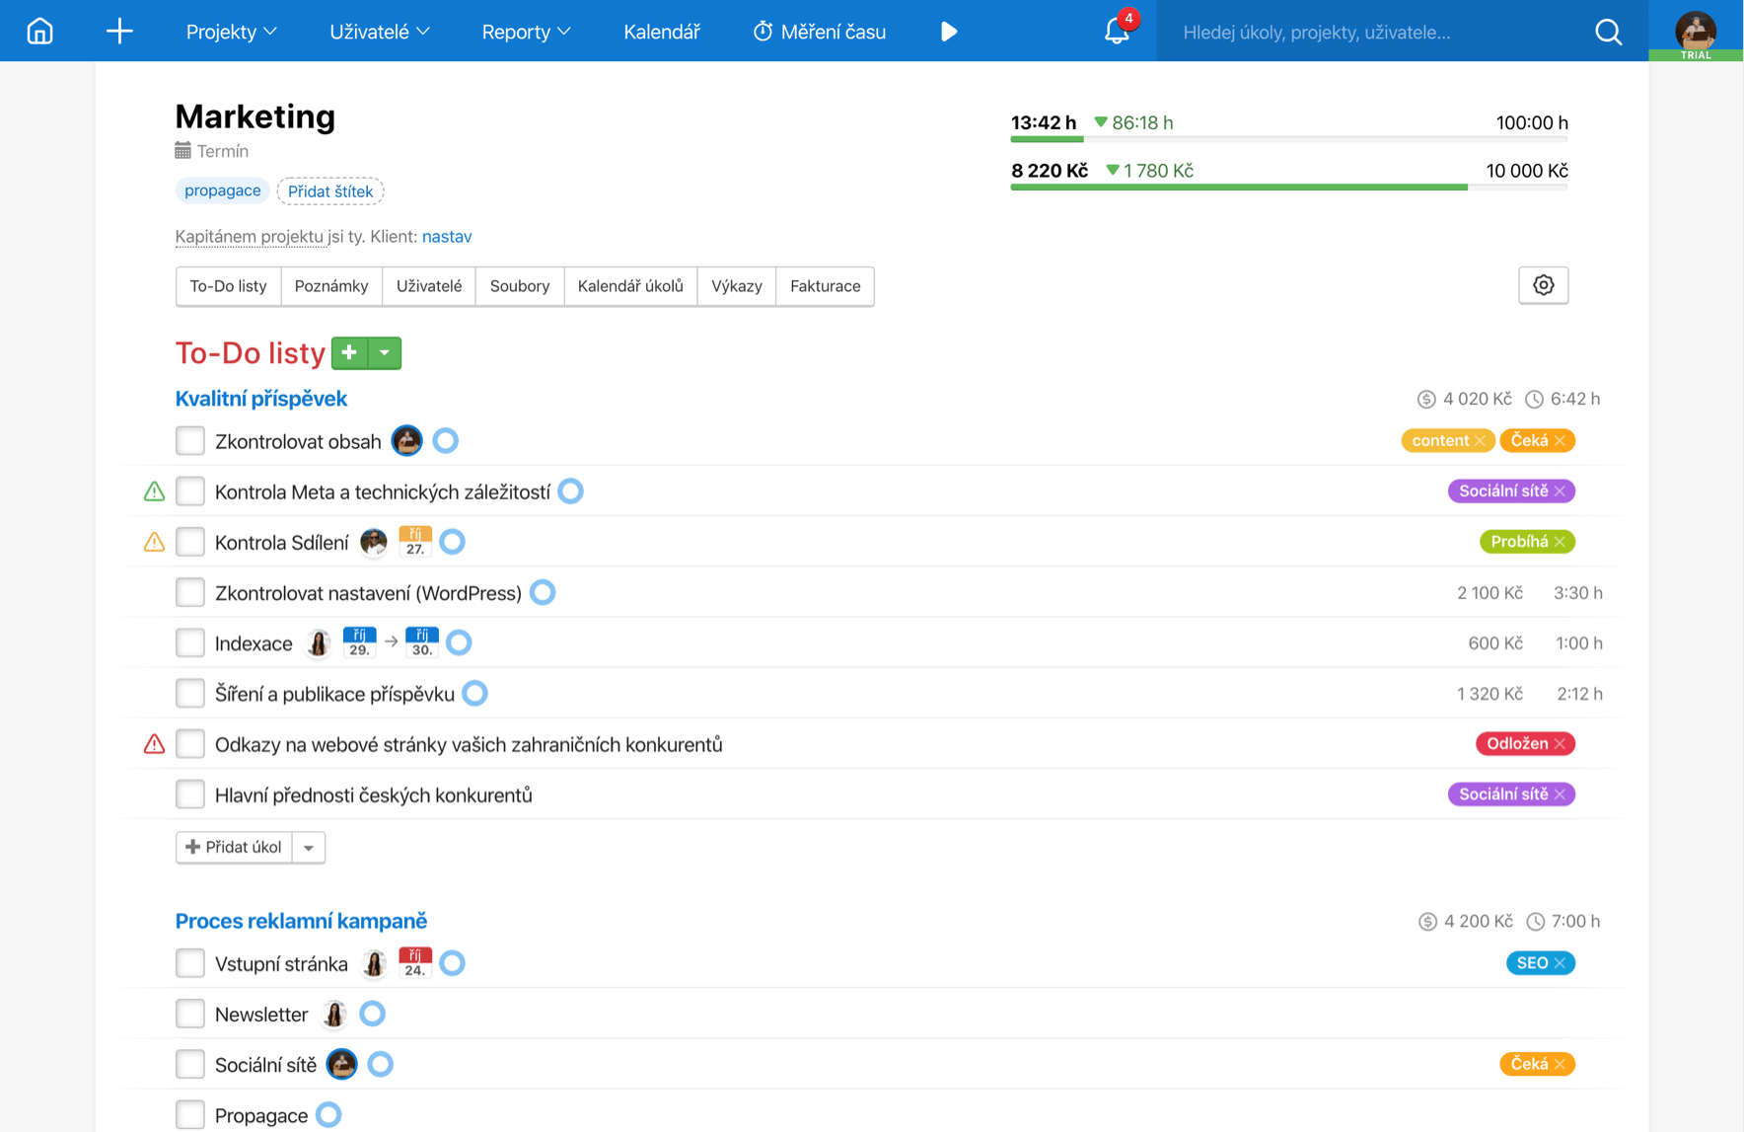This screenshot has width=1744, height=1132.
Task: Check the Zkontrolovat obsah task checkbox
Action: pyautogui.click(x=190, y=441)
